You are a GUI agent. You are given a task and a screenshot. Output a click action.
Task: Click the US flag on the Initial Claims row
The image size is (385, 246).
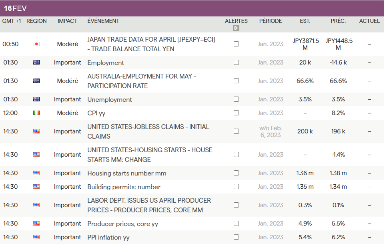coord(36,131)
